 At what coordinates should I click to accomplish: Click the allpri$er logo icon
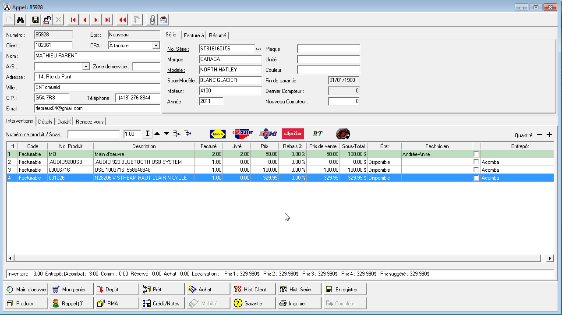293,134
